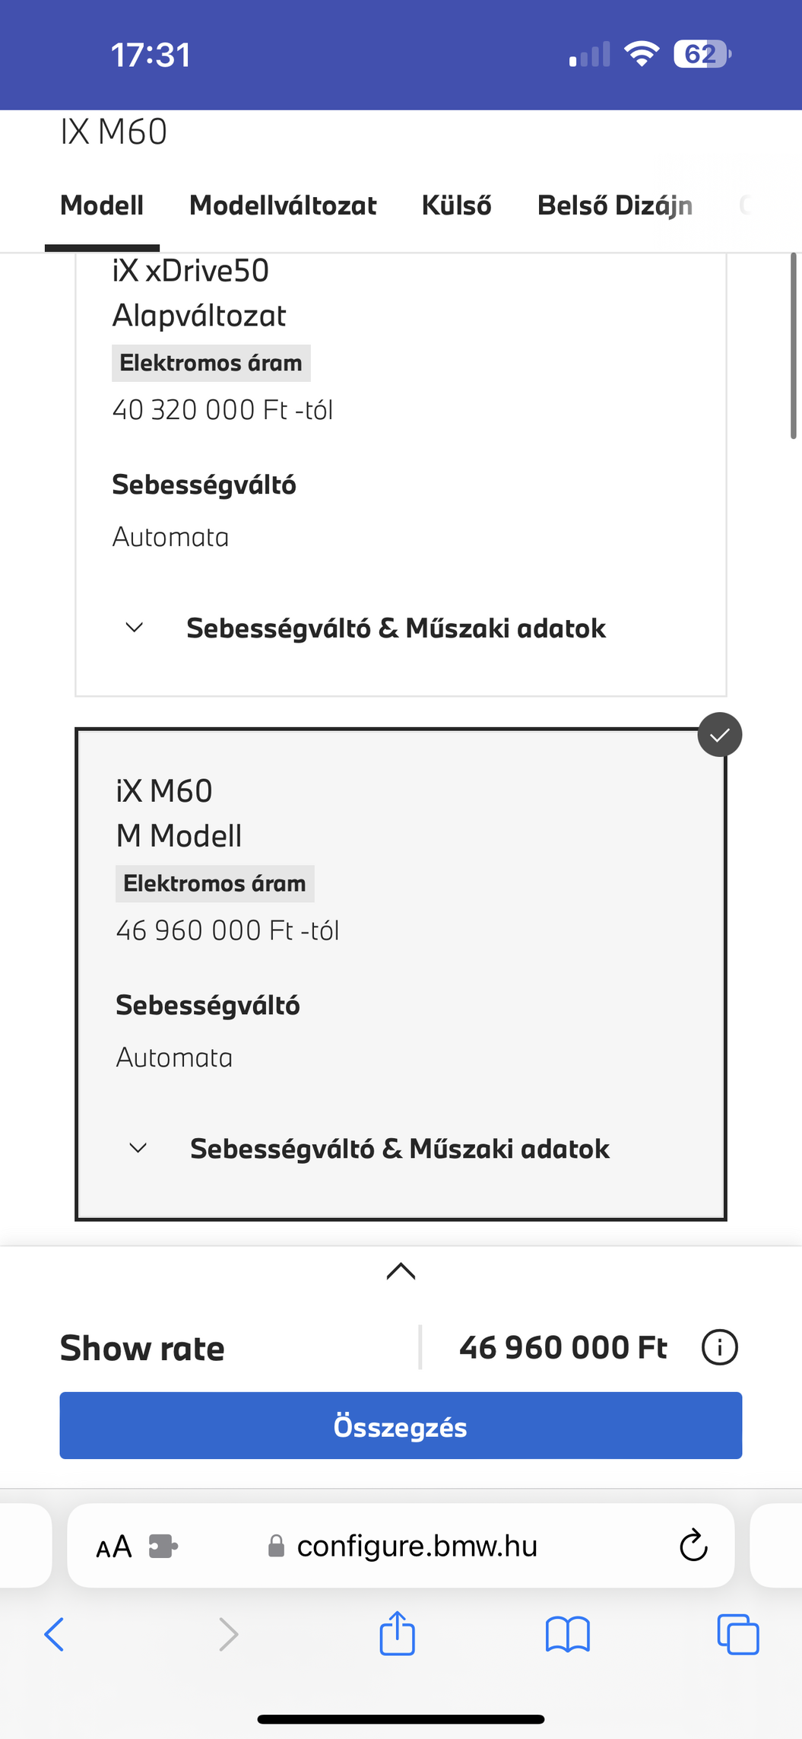Tap the AA reader settings icon
802x1739 pixels.
coord(114,1547)
